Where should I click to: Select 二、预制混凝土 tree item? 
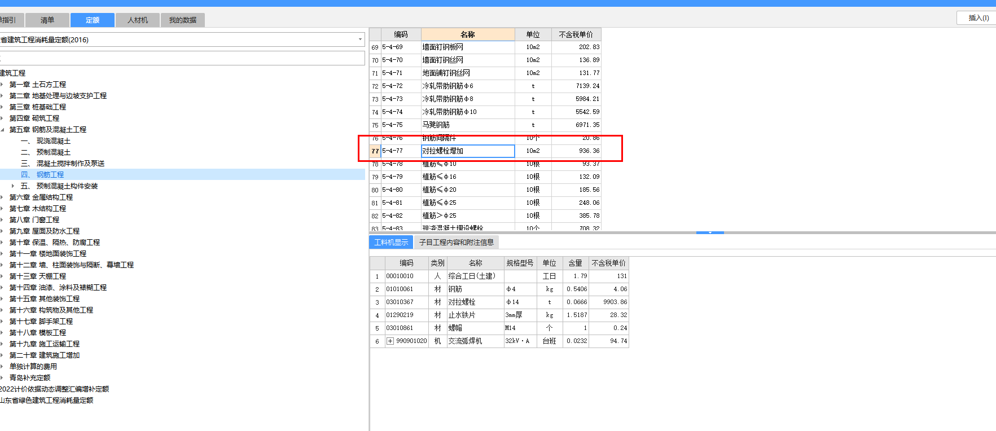(x=46, y=152)
